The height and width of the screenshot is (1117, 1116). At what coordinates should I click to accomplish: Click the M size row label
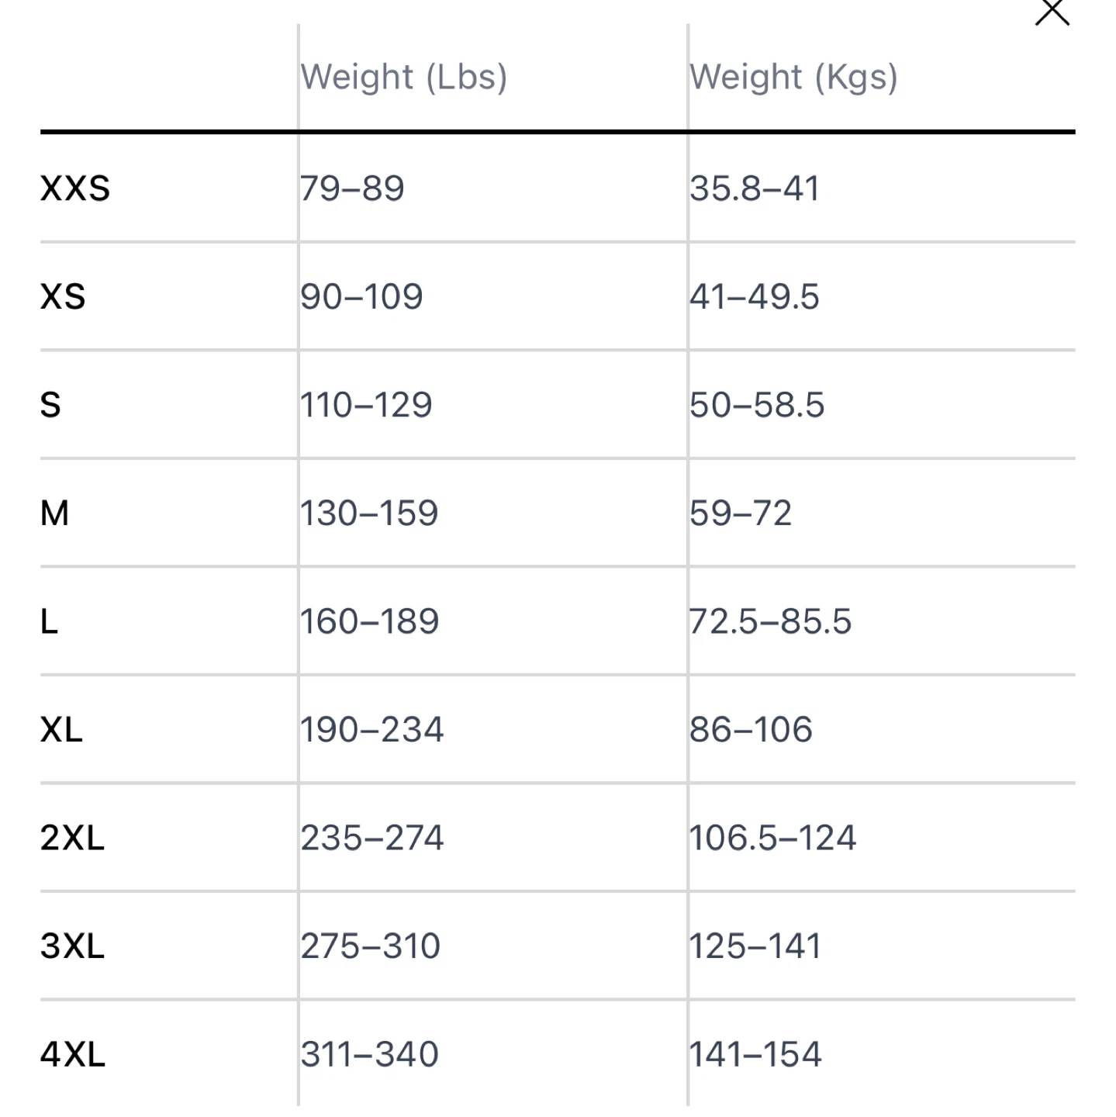55,514
